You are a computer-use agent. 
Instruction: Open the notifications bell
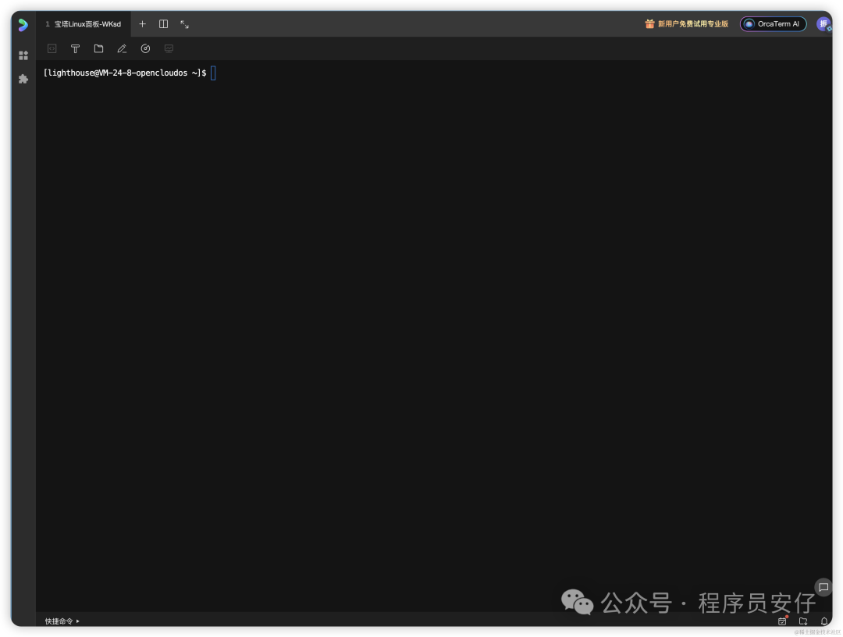(823, 621)
